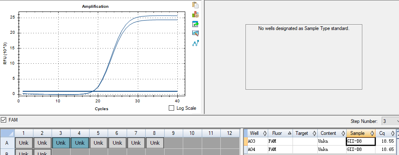Select well A2 Unk
Viewport: 399px width, 155px height.
pos(42,143)
